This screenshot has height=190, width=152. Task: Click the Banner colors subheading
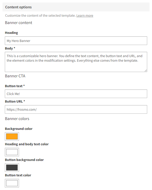pyautogui.click(x=17, y=119)
